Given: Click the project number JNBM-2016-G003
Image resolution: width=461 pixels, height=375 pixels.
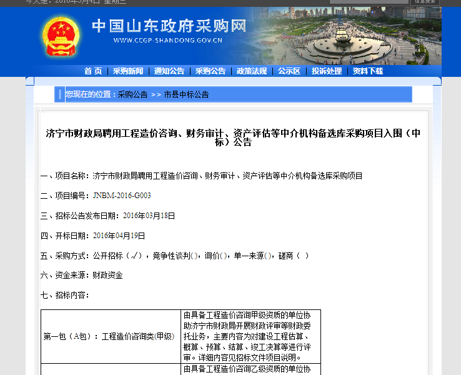Looking at the screenshot, I should coord(122,196).
